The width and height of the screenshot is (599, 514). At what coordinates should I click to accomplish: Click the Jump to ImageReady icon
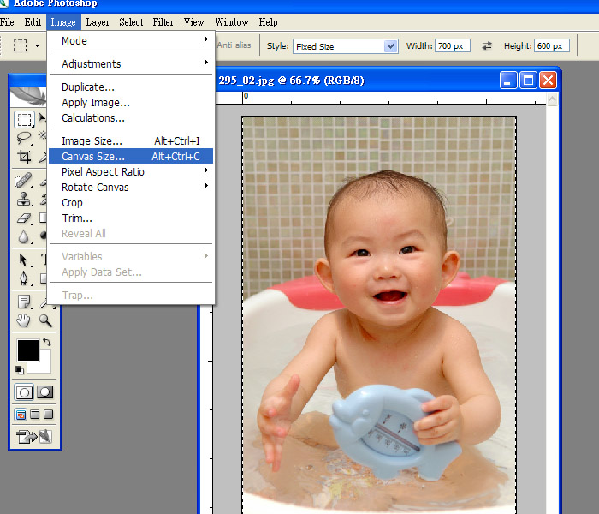pos(34,437)
